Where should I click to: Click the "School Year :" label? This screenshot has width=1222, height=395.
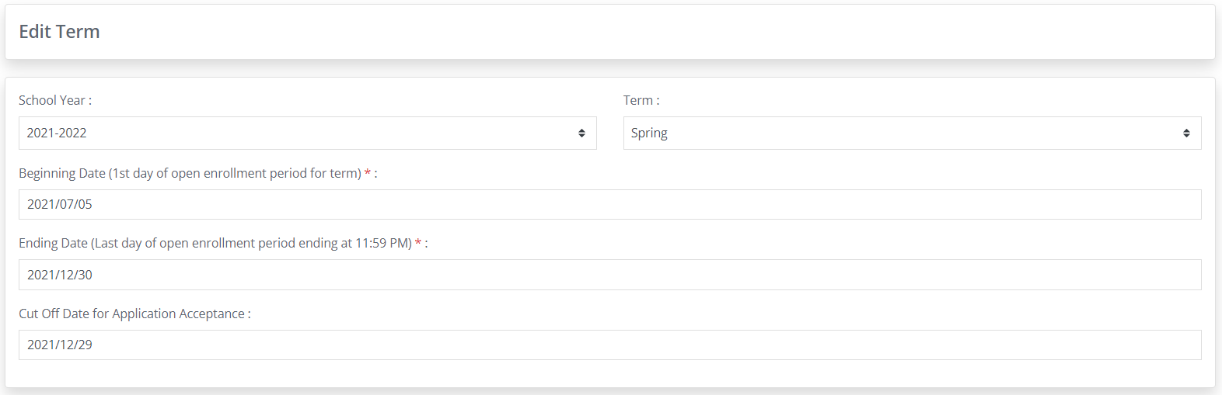54,101
